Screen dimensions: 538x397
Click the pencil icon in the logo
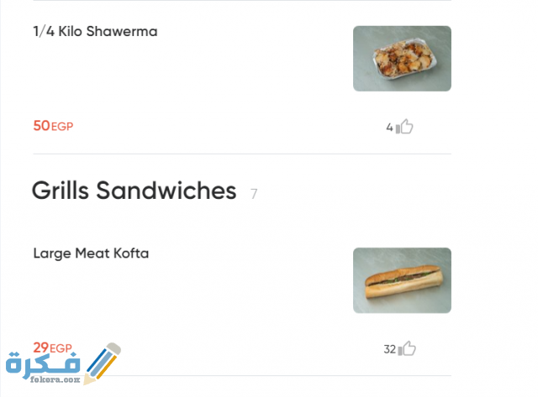point(104,360)
